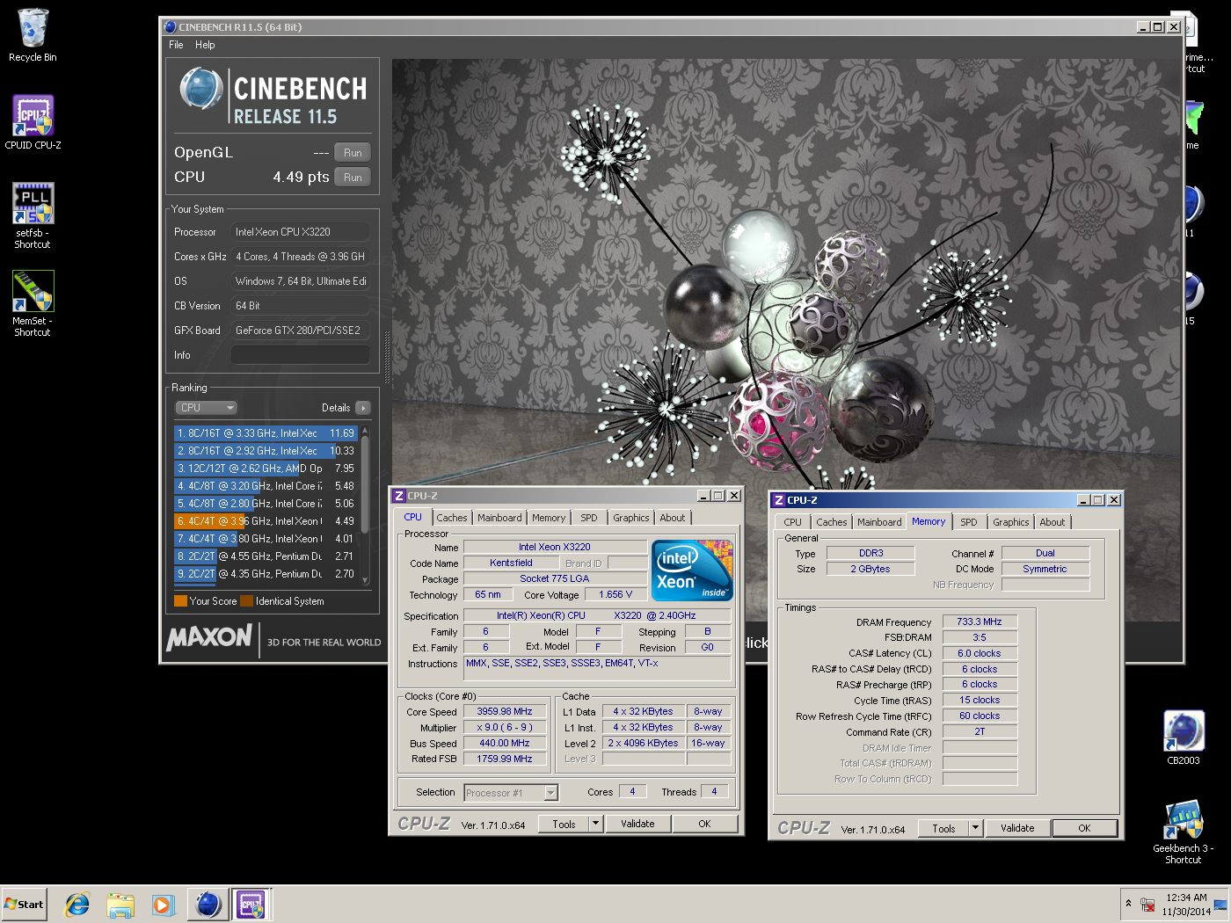Click the Identical System legend swatch

coord(246,601)
